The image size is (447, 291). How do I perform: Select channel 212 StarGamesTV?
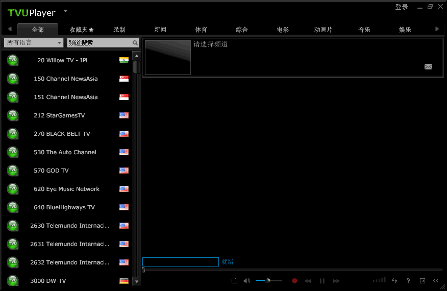tap(68, 115)
